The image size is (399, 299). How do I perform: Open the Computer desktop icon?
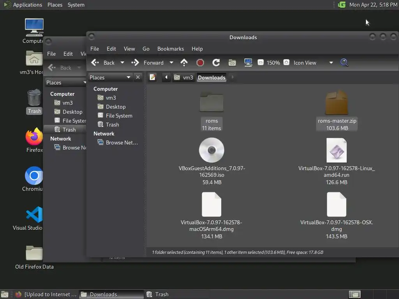click(x=34, y=28)
